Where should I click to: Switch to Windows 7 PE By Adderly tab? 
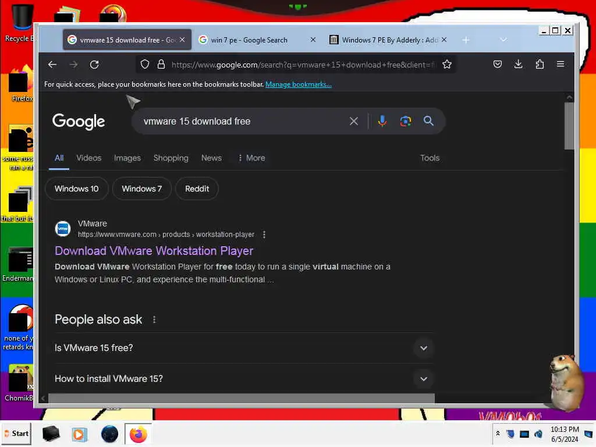pos(389,40)
